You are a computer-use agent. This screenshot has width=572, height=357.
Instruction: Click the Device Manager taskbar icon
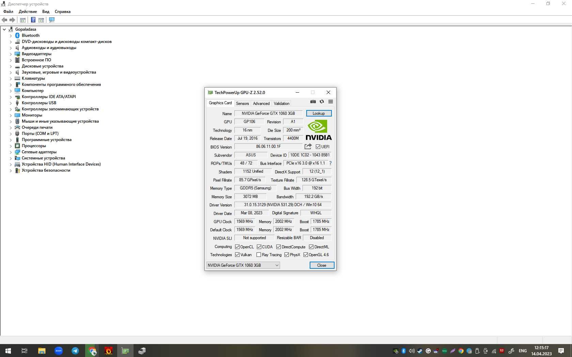[142, 351]
